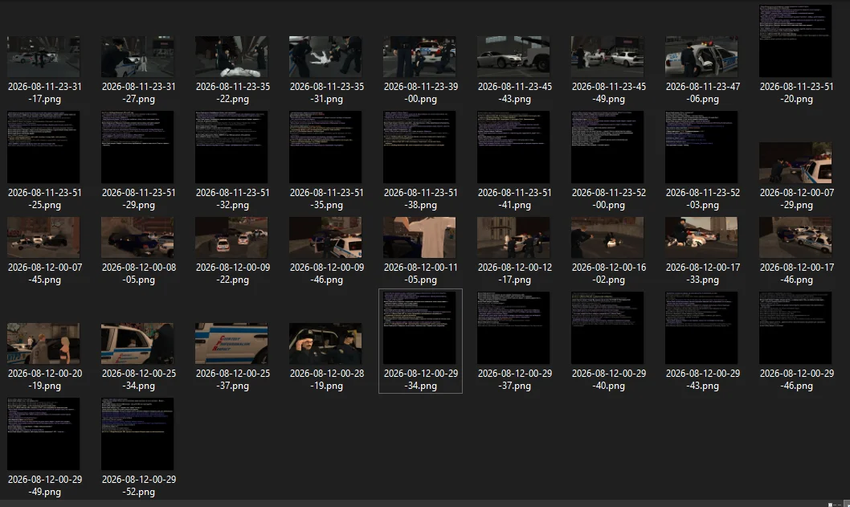Select the 2026-08-12-00-08-05.png picture
This screenshot has height=507, width=850.
point(137,238)
